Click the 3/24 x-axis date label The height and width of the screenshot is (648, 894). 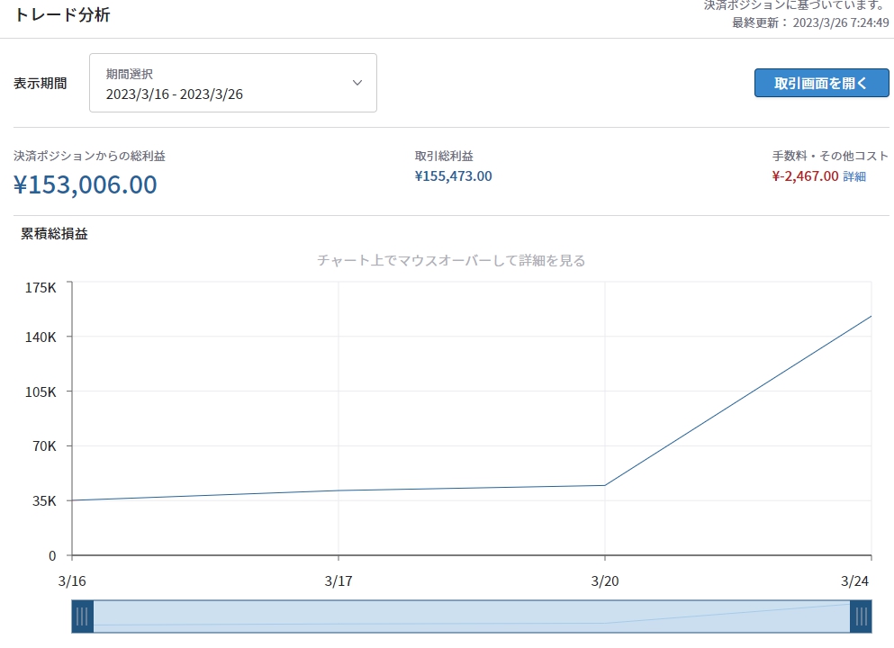tap(855, 581)
